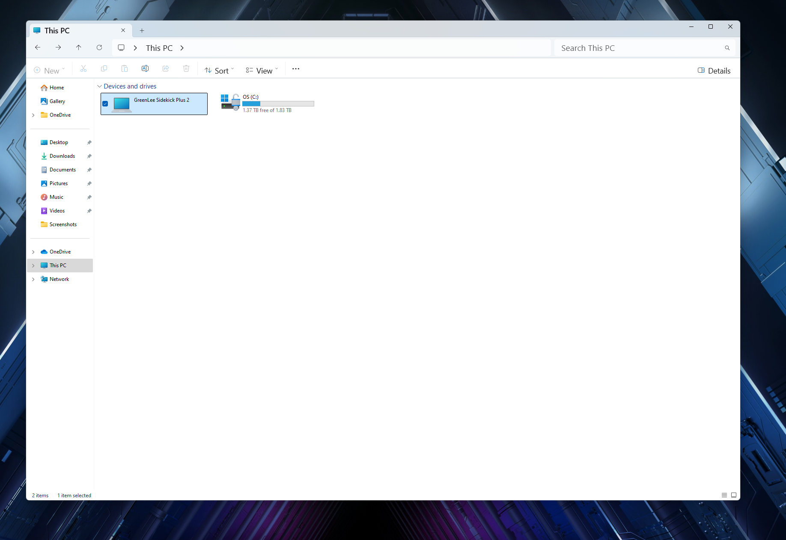Image resolution: width=786 pixels, height=540 pixels.
Task: Open the Sort dropdown menu
Action: [219, 71]
